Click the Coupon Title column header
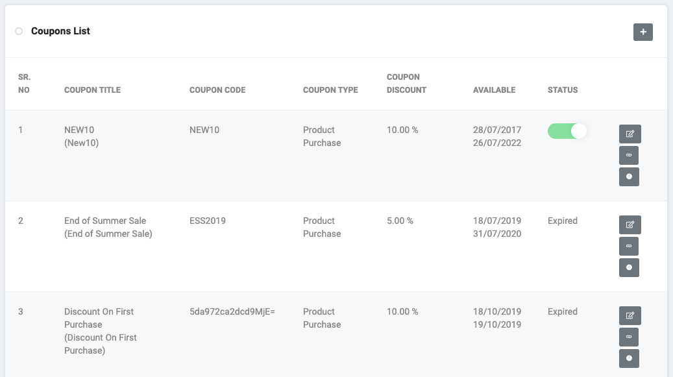The height and width of the screenshot is (377, 673). 92,90
